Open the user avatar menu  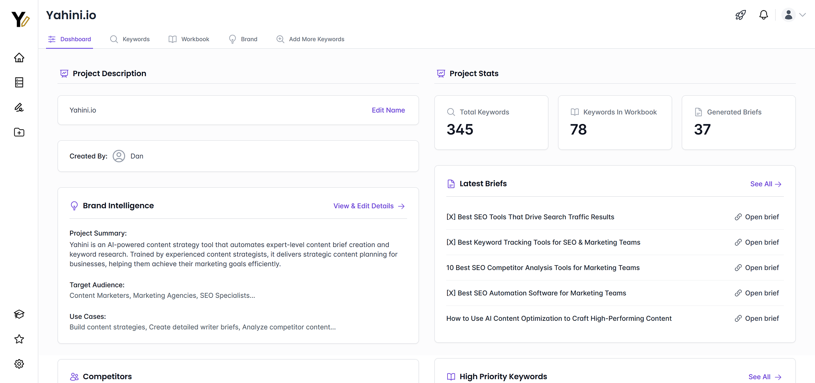click(x=789, y=15)
